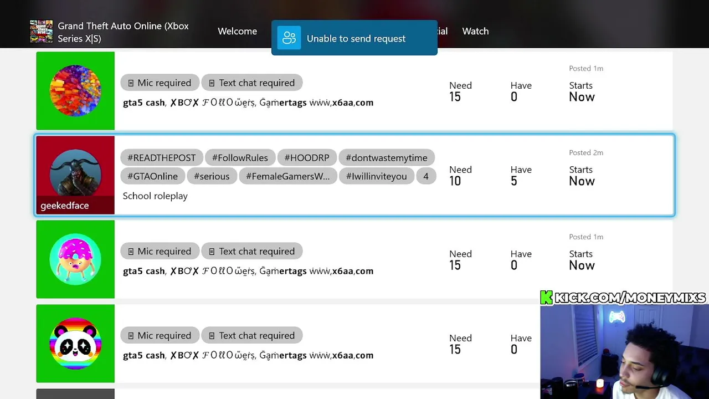Click 'School roleplay' post description
The height and width of the screenshot is (399, 709).
(x=155, y=196)
